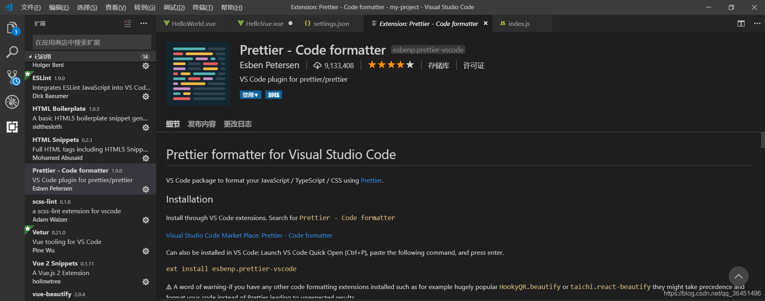The image size is (765, 301).
Task: Open extensions panel more actions (…) menu
Action: click(143, 24)
